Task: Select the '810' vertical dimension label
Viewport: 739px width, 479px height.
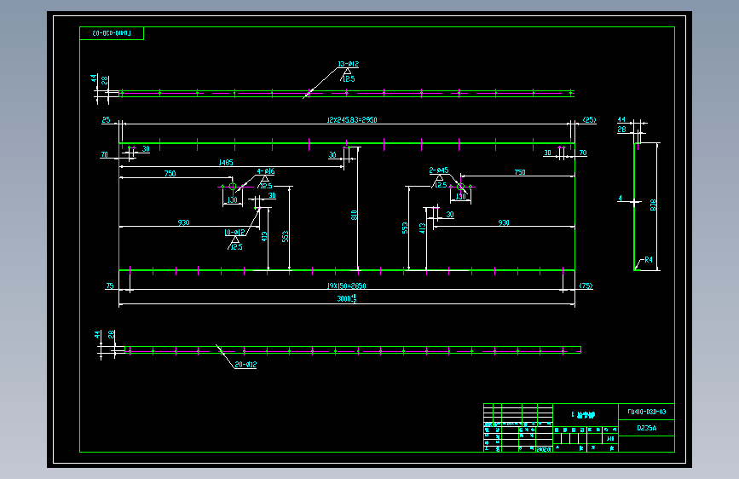Action: pyautogui.click(x=354, y=215)
